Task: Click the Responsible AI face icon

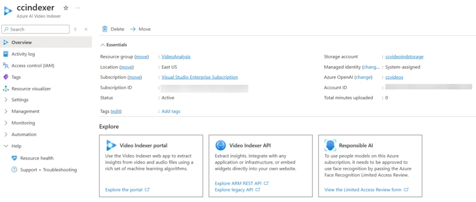Action: point(330,146)
